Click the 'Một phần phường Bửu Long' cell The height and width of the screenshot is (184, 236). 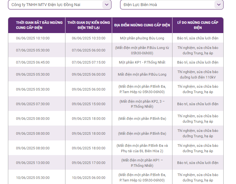[x=142, y=38]
